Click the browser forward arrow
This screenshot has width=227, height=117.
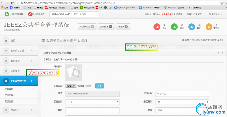7,3
